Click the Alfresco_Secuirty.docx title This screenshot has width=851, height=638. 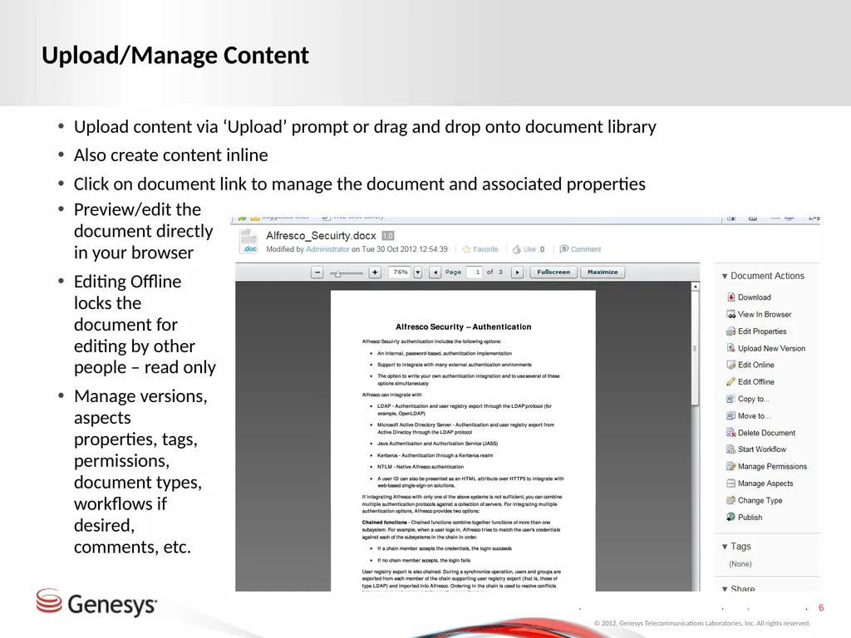pyautogui.click(x=321, y=235)
